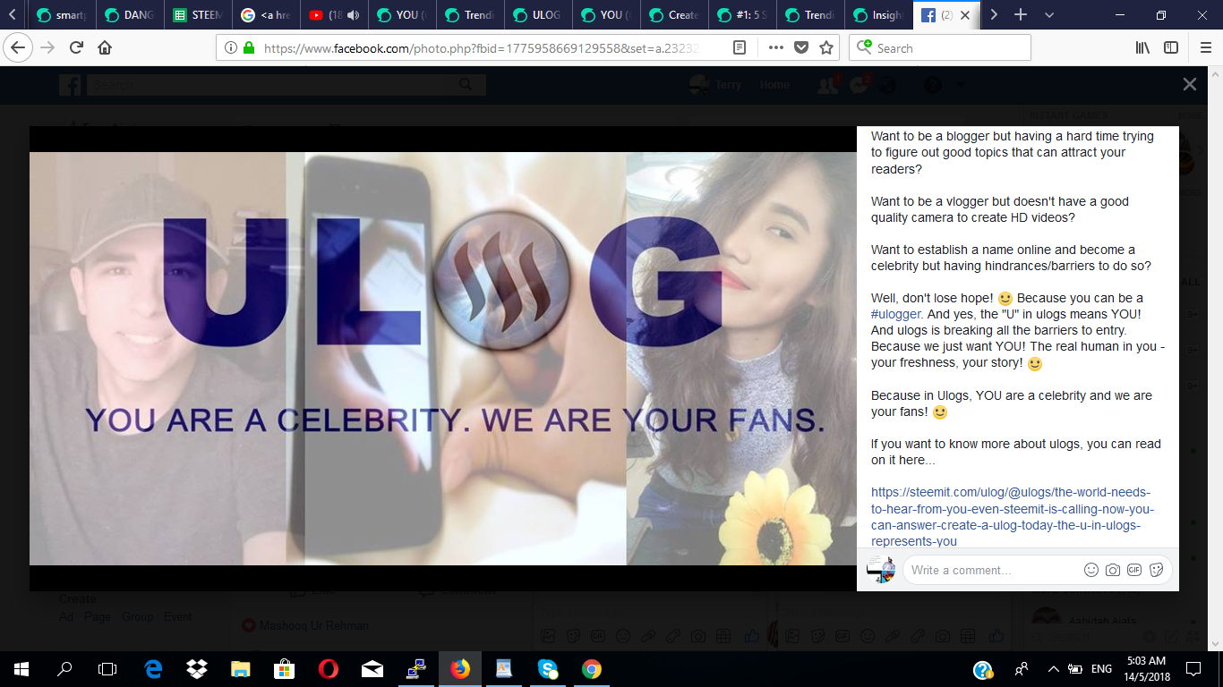
Task: Open Microsoft Store from taskbar
Action: point(285,668)
